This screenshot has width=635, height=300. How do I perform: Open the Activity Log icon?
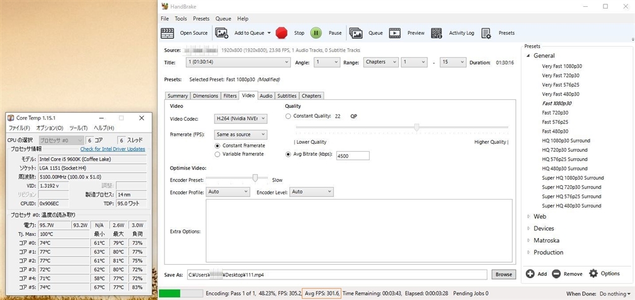coord(436,33)
